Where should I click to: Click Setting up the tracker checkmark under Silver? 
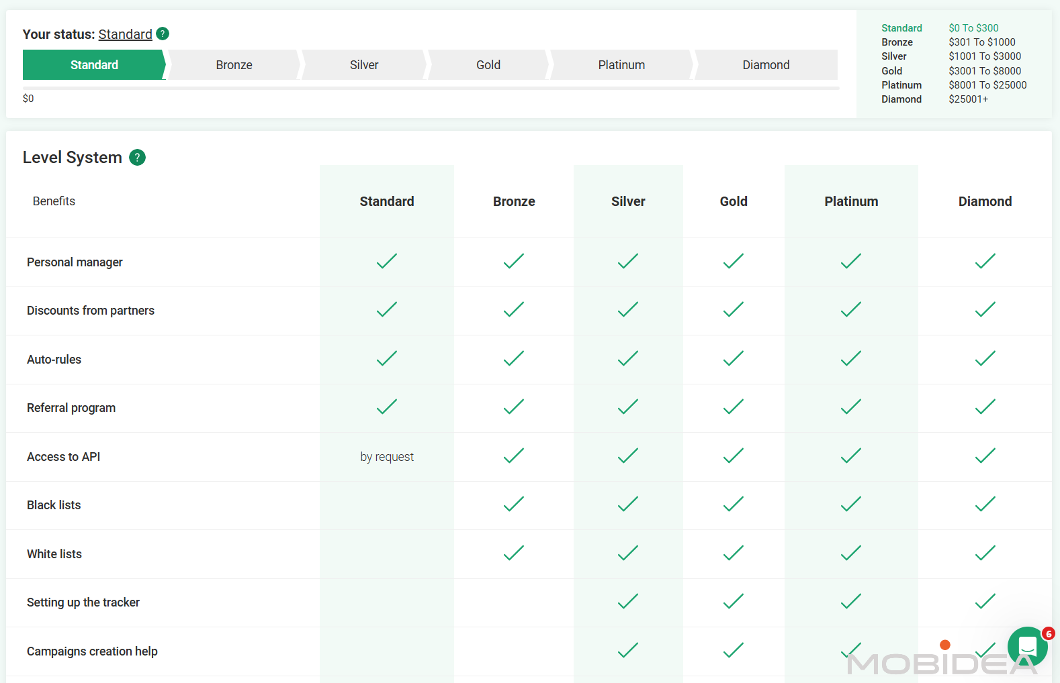coord(628,601)
